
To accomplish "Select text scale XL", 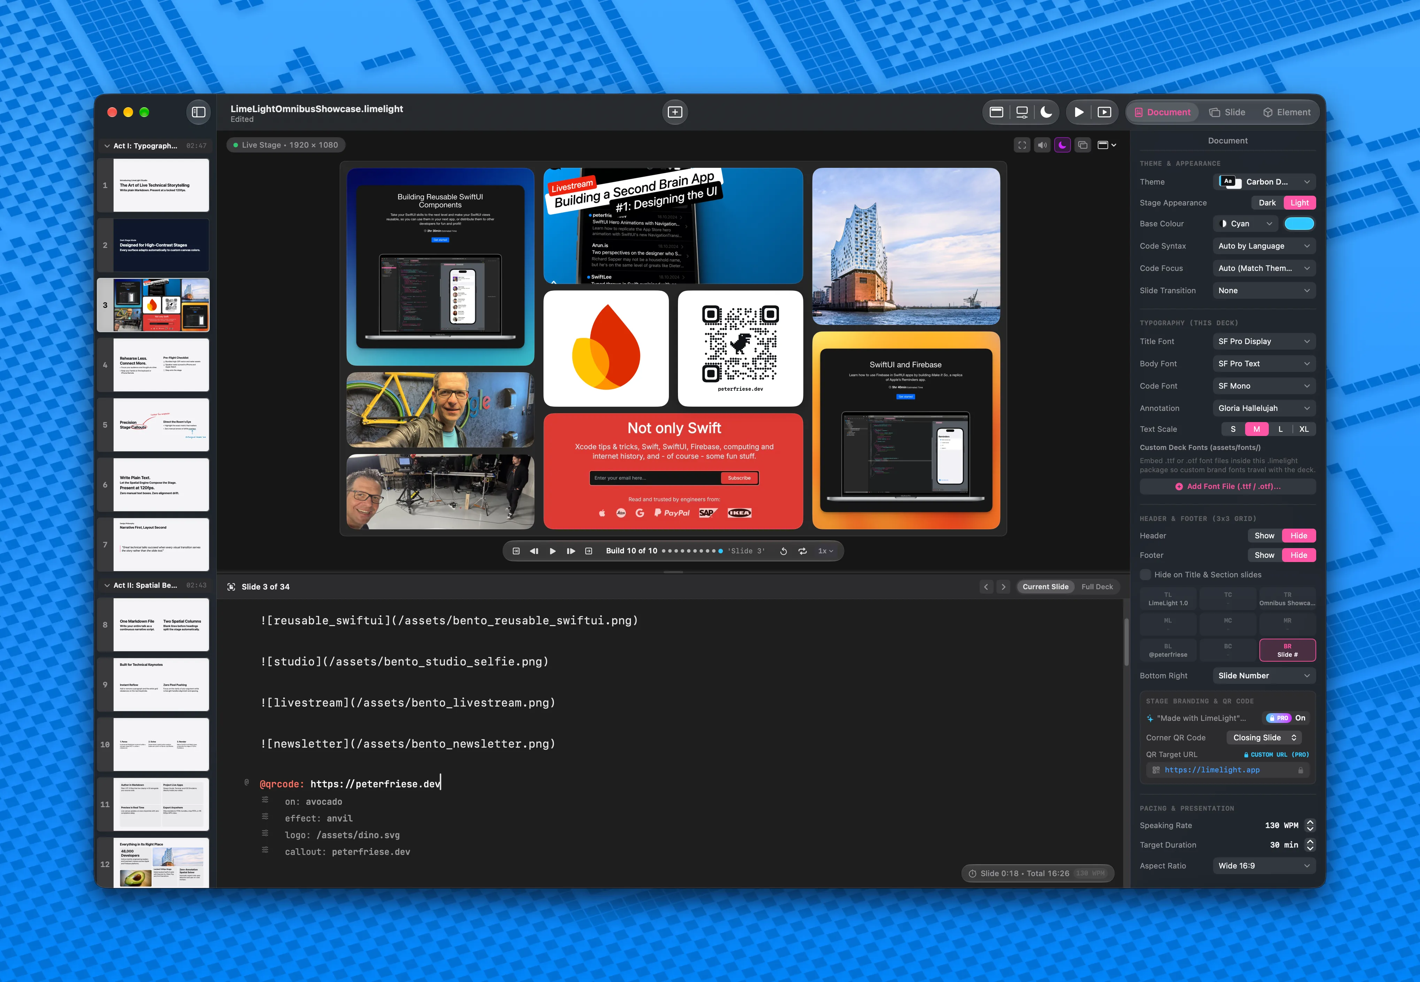I will tap(1304, 429).
